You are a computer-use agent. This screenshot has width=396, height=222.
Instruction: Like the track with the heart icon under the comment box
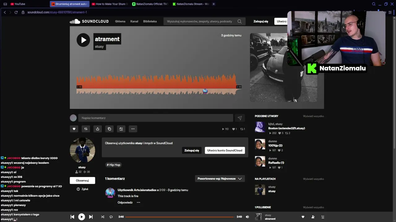coord(74,129)
